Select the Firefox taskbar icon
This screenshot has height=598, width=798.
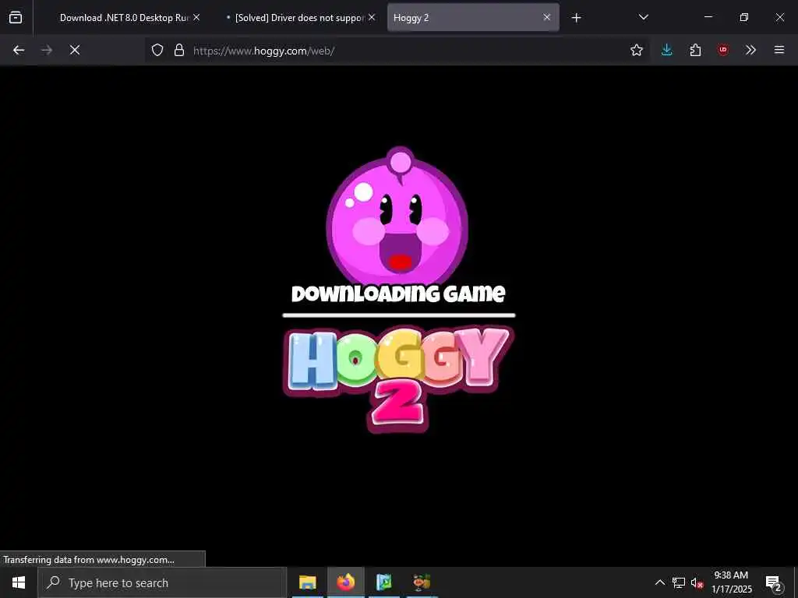345,582
